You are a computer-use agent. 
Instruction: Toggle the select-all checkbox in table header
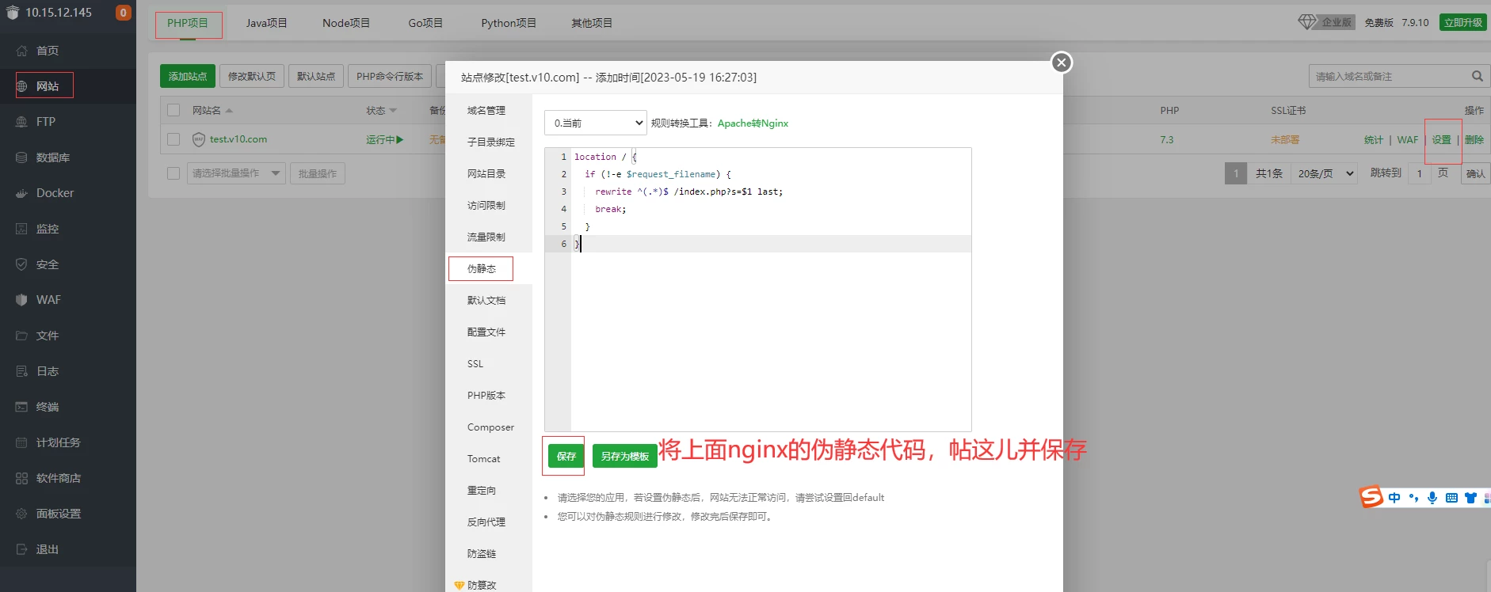[x=174, y=110]
